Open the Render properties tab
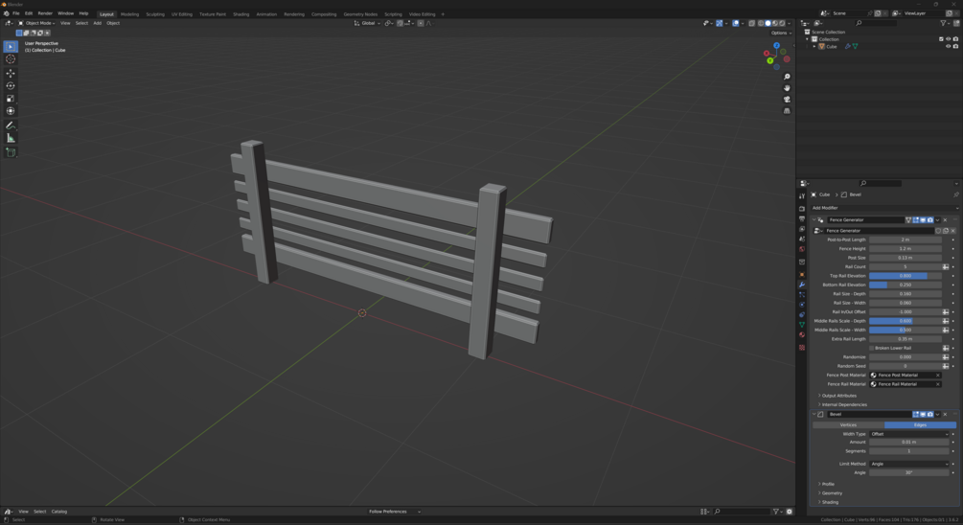The width and height of the screenshot is (963, 525). [802, 209]
